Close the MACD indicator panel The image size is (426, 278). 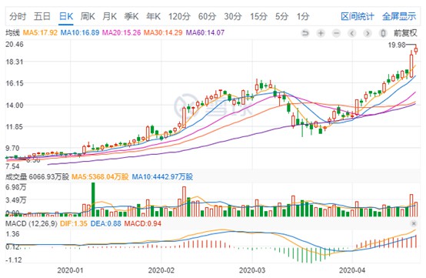414,223
